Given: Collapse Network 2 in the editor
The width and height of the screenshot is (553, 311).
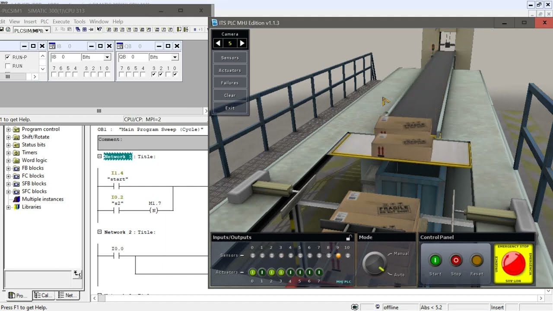Looking at the screenshot, I should point(100,232).
